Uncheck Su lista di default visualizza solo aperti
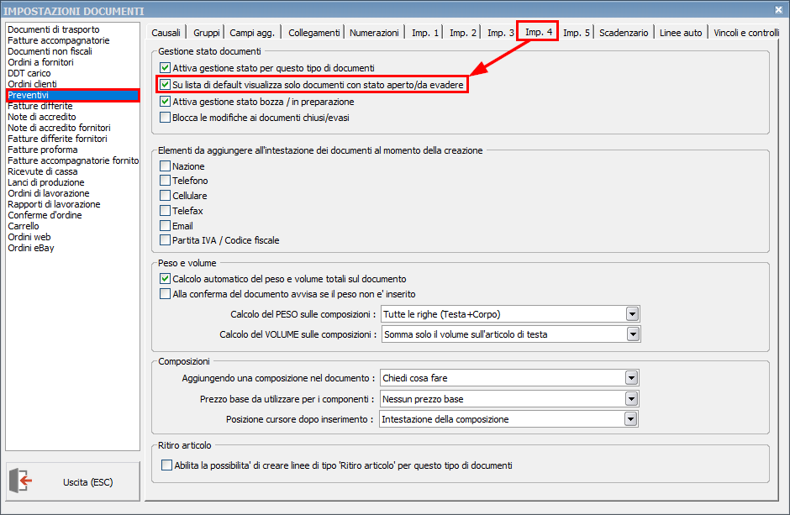 pos(165,85)
